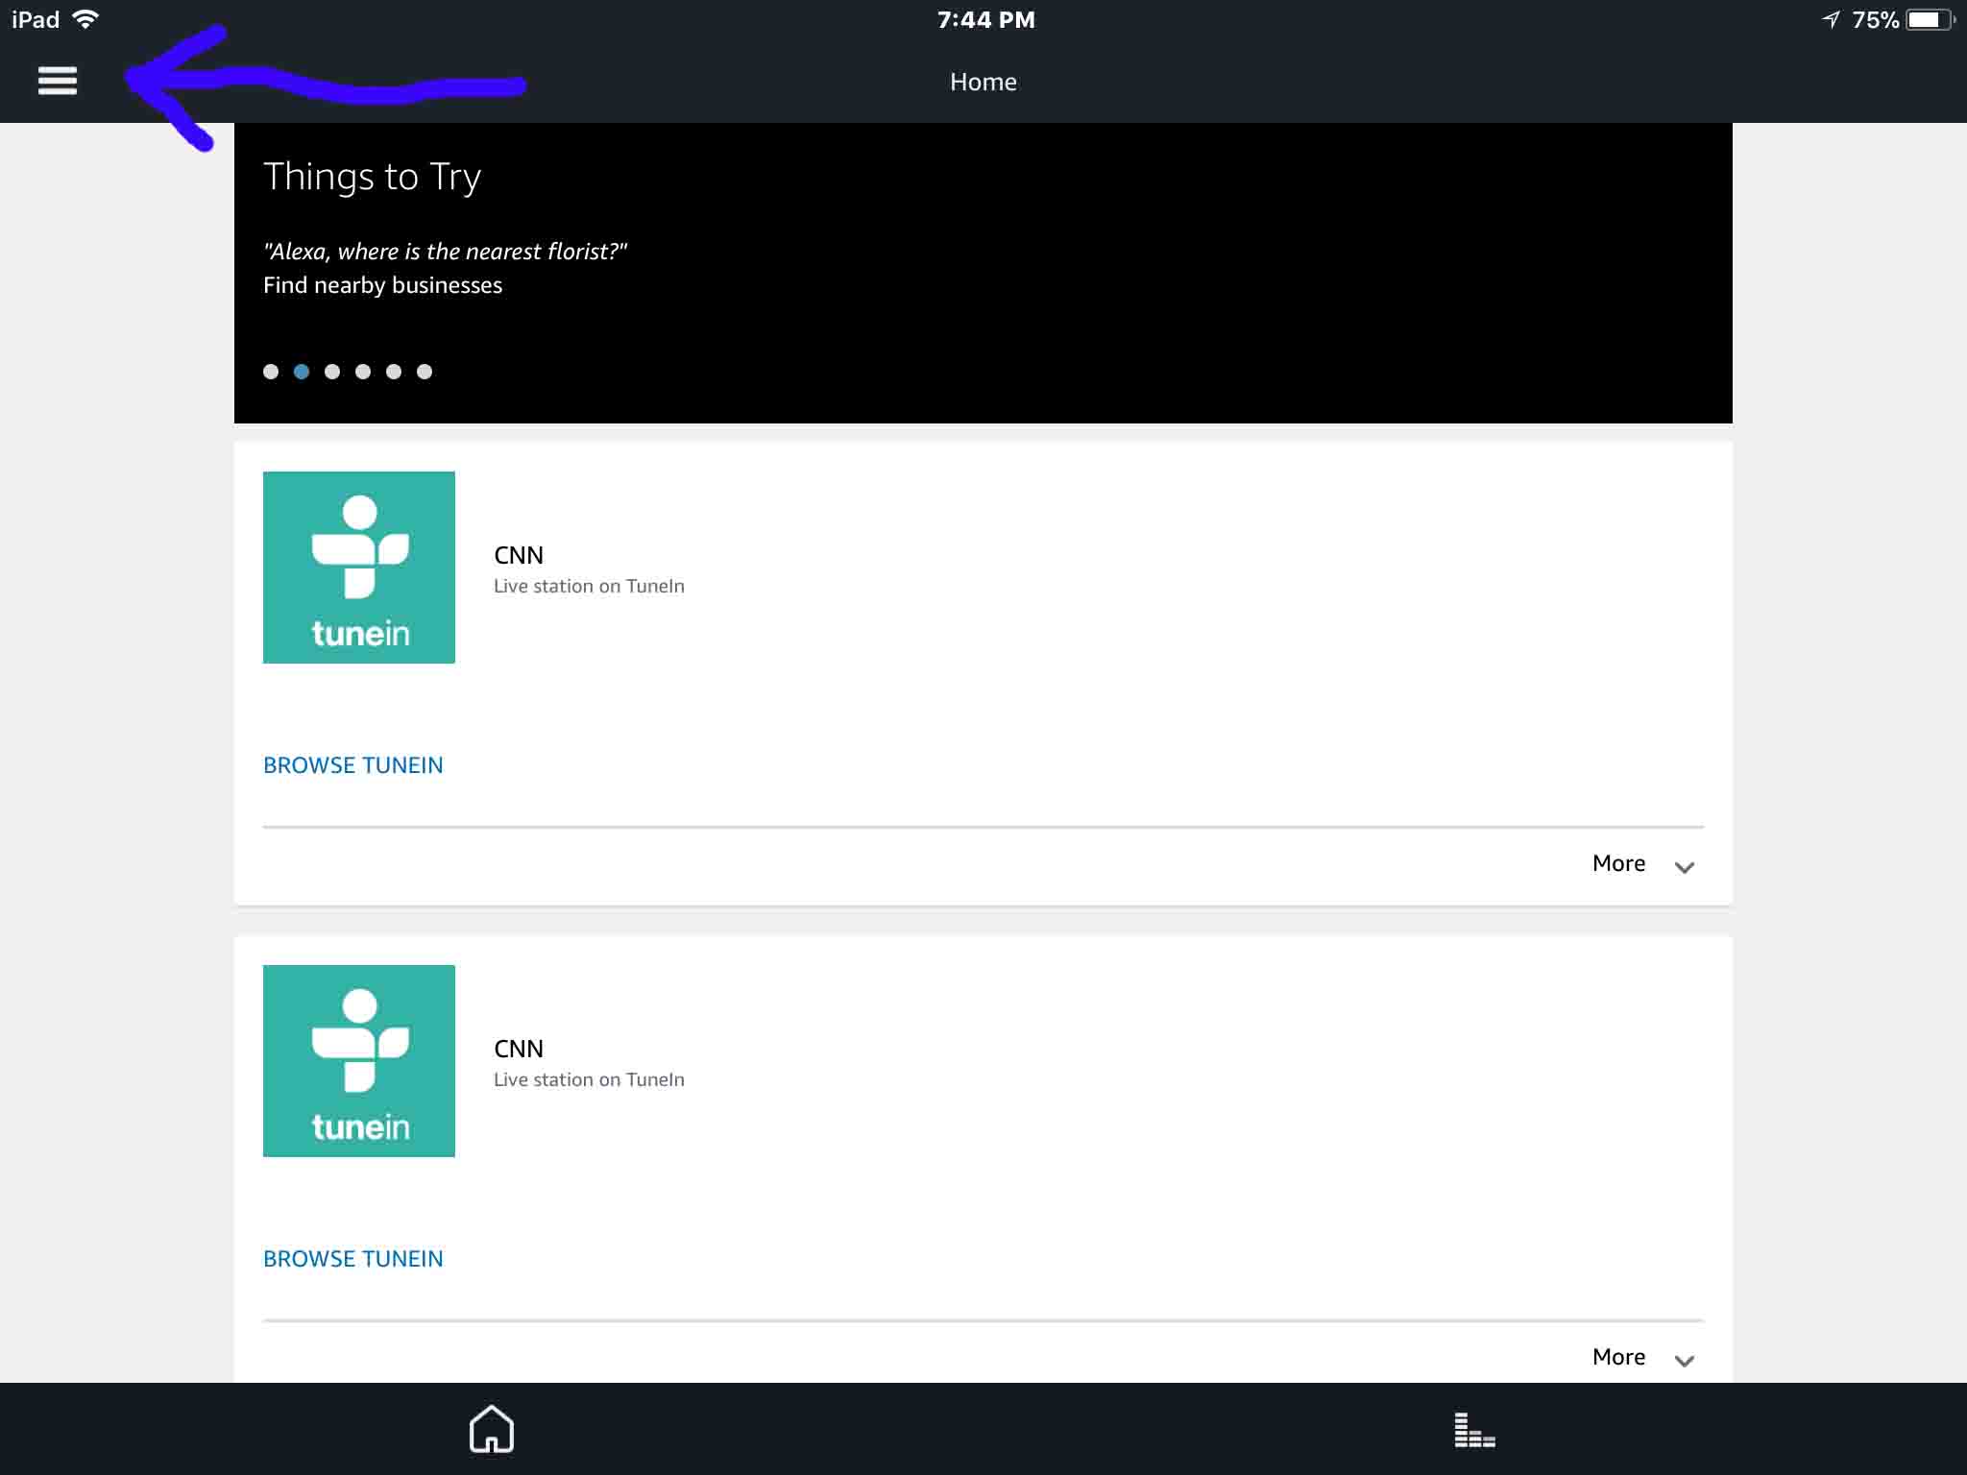Tap the location arrow in the status bar

pos(1833,17)
